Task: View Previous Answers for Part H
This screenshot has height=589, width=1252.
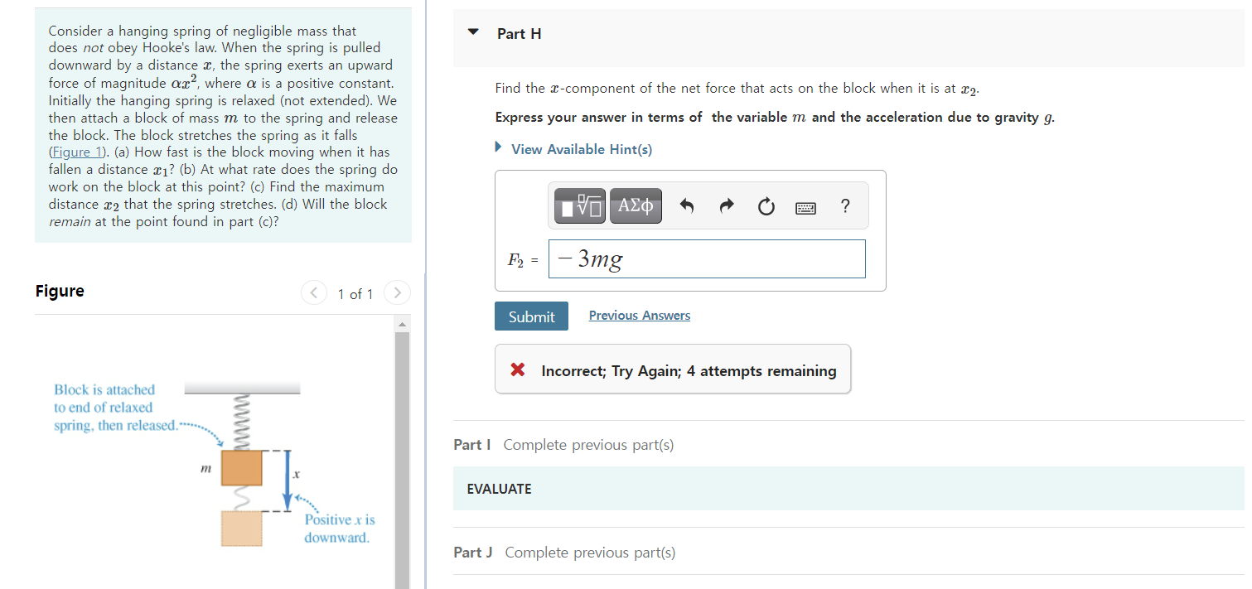Action: (x=639, y=315)
